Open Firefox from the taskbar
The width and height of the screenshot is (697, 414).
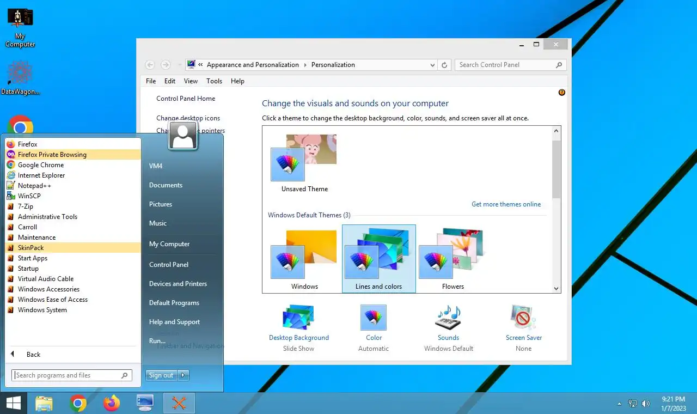coord(112,403)
